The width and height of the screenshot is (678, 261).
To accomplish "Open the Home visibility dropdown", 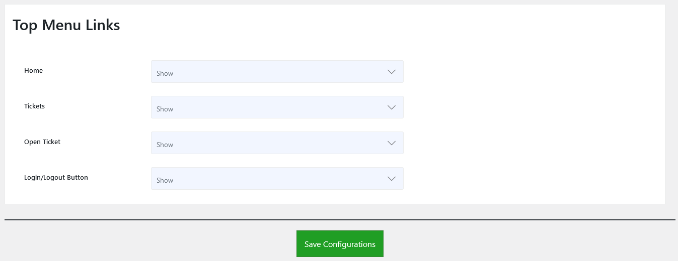I will (x=277, y=72).
